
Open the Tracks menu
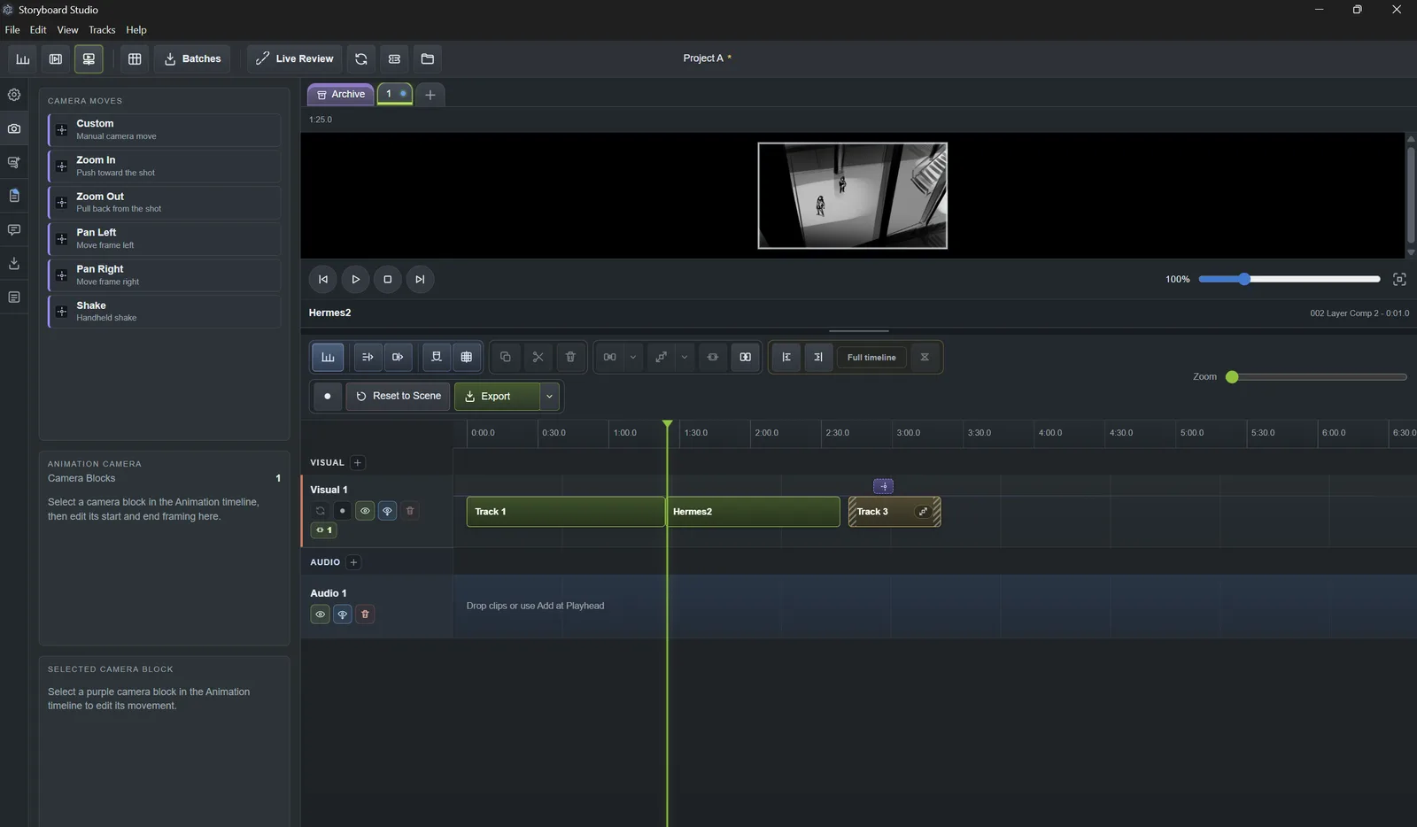102,30
